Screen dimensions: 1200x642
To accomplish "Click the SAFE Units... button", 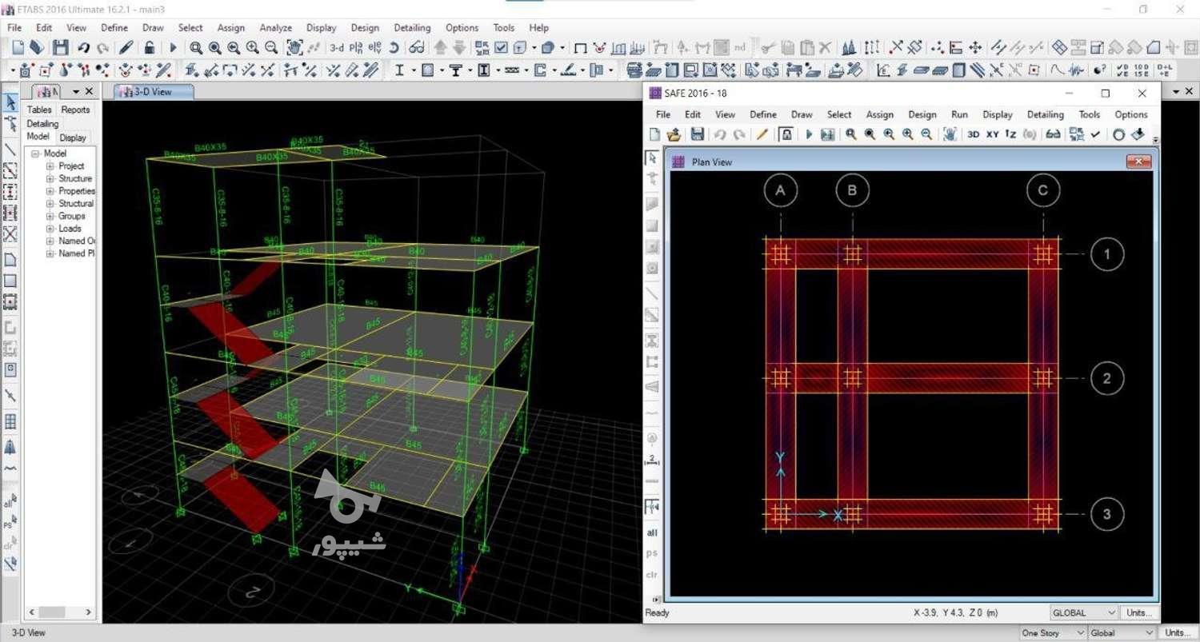I will (1138, 612).
